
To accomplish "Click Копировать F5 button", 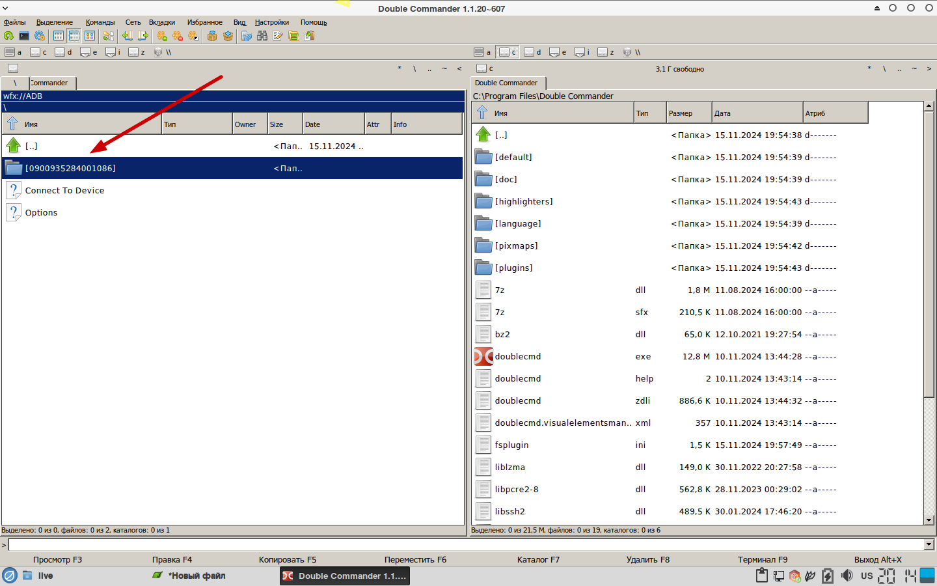I will point(288,559).
